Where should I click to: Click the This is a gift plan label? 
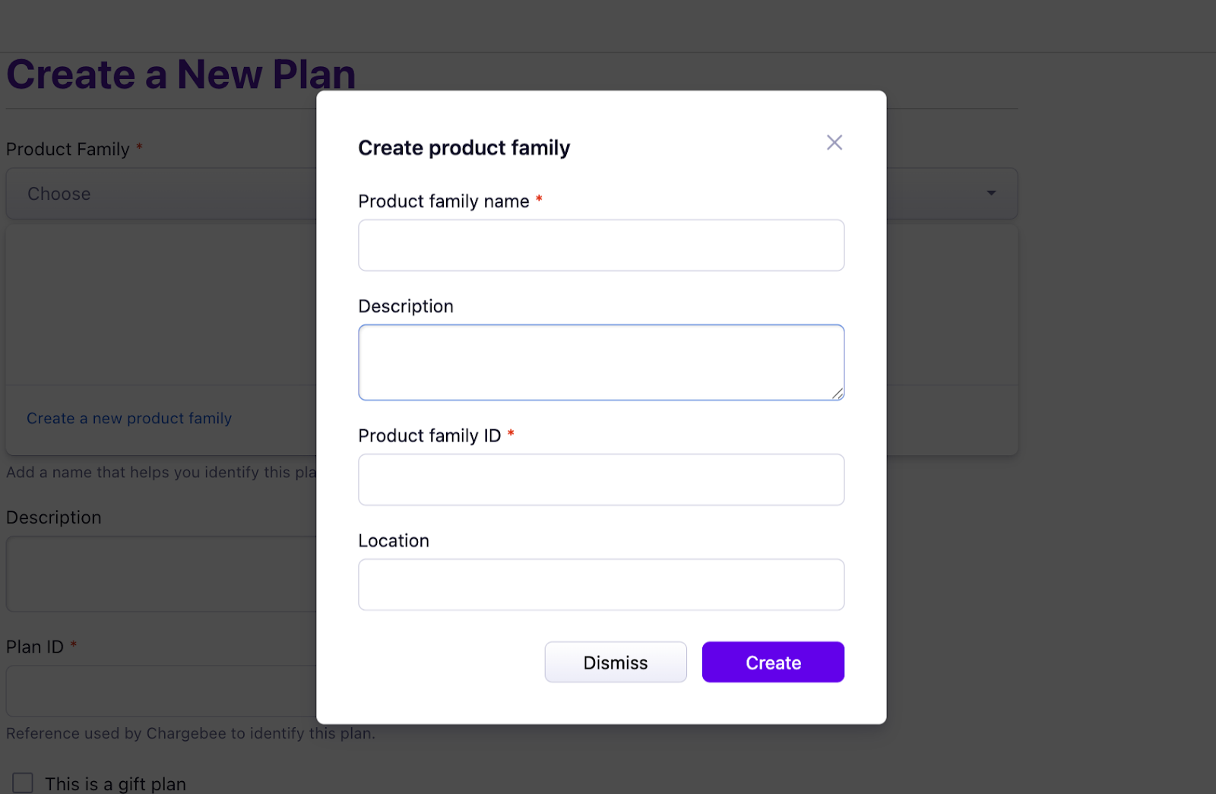[116, 784]
